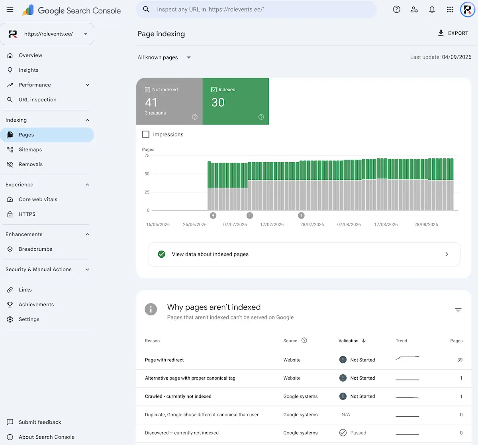This screenshot has width=478, height=445.
Task: Click the Reason column header
Action: 152,341
